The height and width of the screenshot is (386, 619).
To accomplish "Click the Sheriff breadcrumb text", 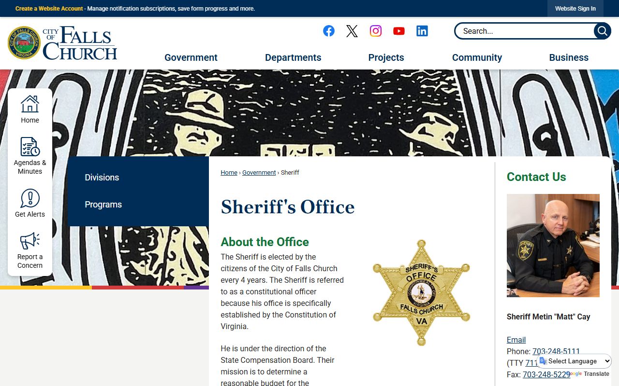I will pos(290,173).
